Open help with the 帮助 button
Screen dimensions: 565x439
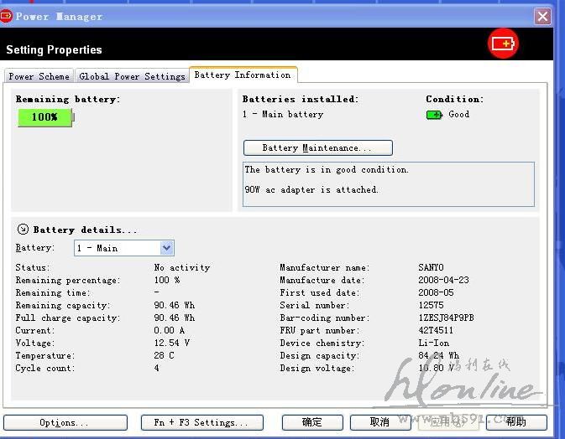point(515,422)
